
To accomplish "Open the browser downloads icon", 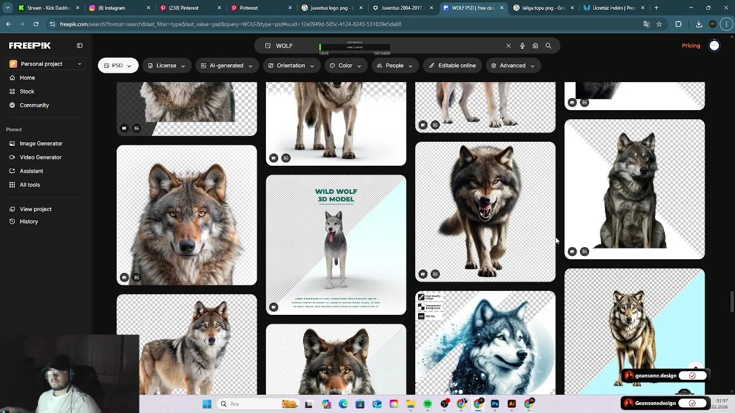I will [x=699, y=24].
